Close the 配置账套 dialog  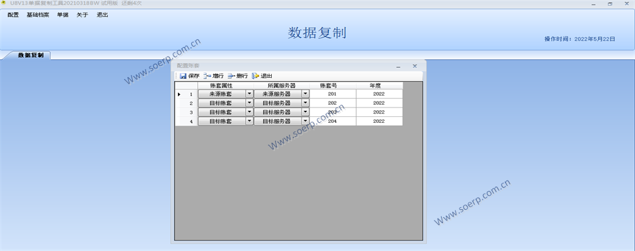tap(414, 66)
